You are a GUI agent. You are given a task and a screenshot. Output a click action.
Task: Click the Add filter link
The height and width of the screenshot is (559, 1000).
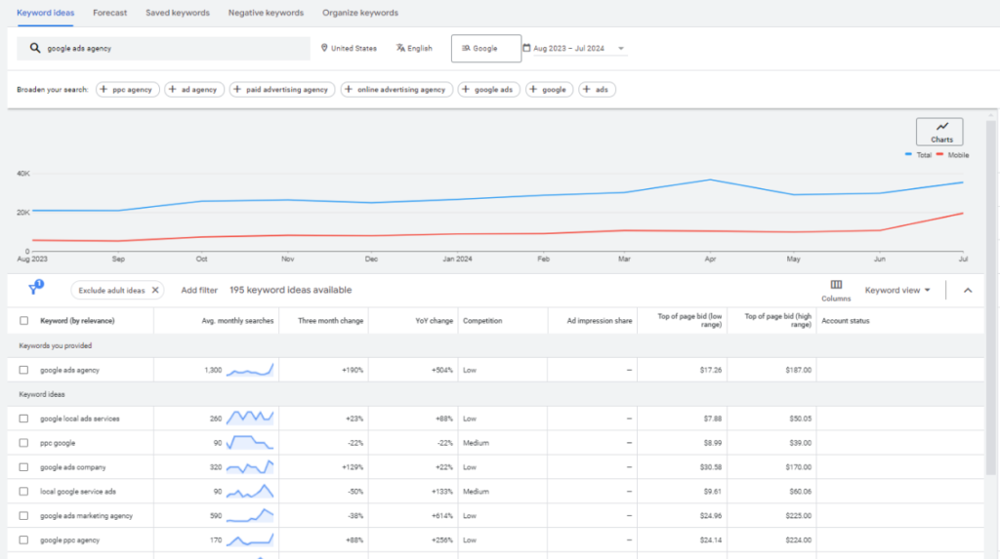(x=199, y=290)
